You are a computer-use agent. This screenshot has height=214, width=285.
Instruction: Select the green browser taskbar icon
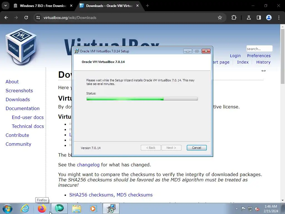(x=59, y=208)
